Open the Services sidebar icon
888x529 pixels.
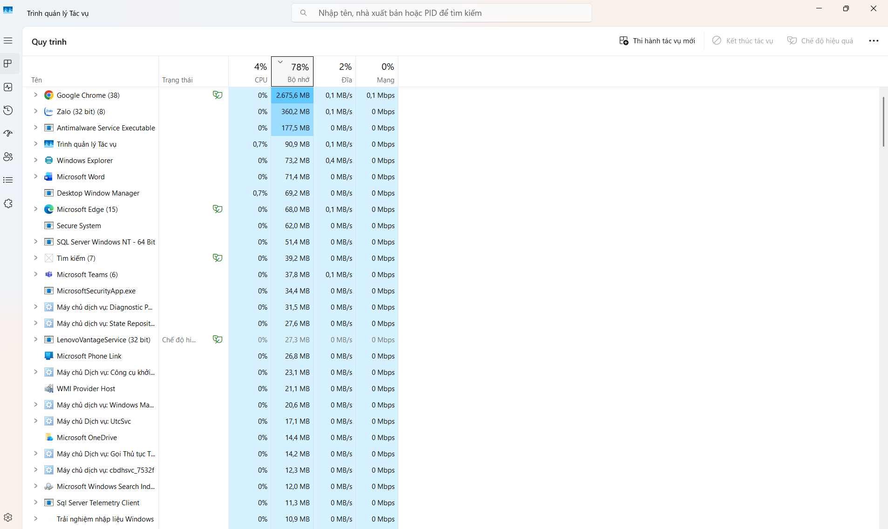click(8, 203)
